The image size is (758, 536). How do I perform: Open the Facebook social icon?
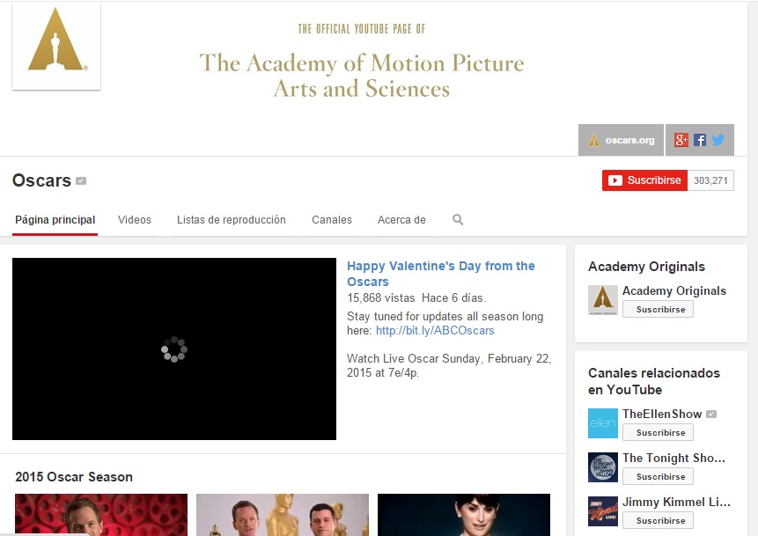click(700, 140)
